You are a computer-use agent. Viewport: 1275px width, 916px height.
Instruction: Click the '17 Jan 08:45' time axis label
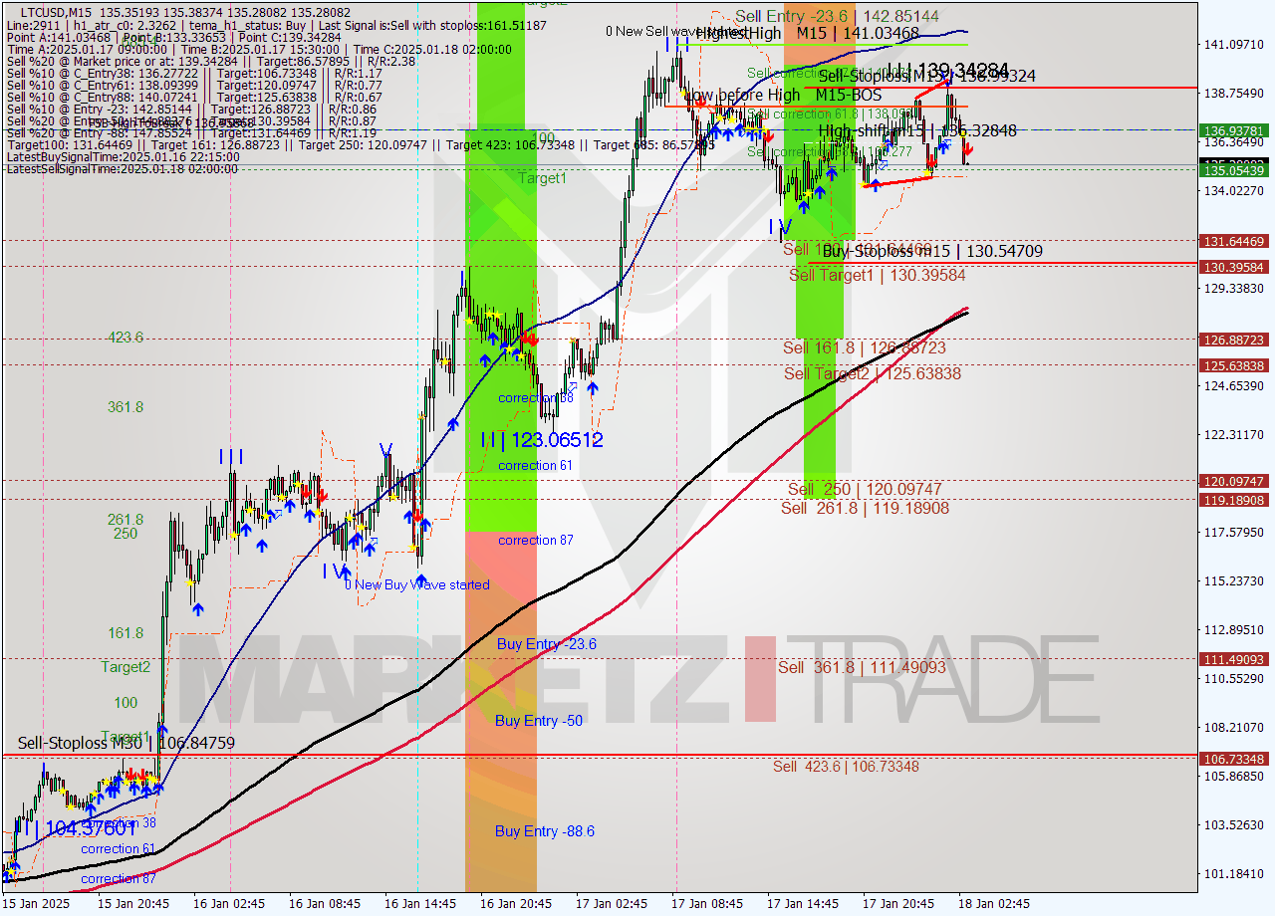pyautogui.click(x=708, y=904)
